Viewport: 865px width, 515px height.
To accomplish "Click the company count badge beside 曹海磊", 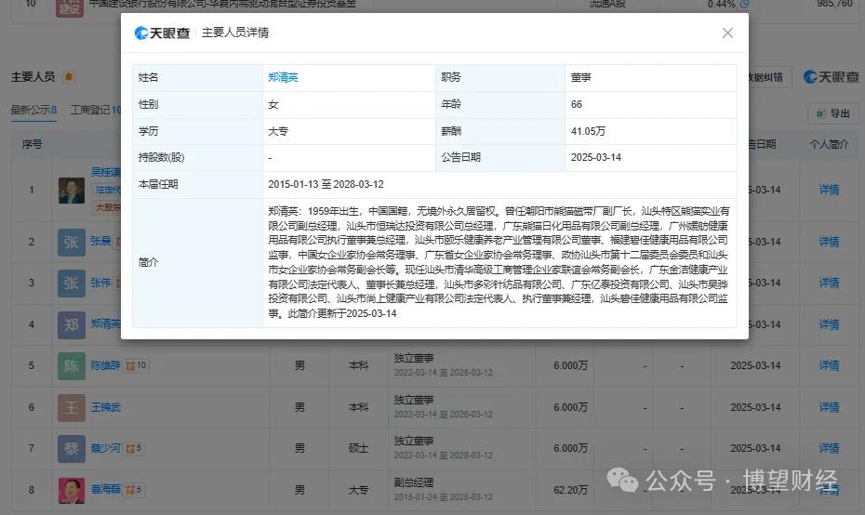I will pos(134,490).
